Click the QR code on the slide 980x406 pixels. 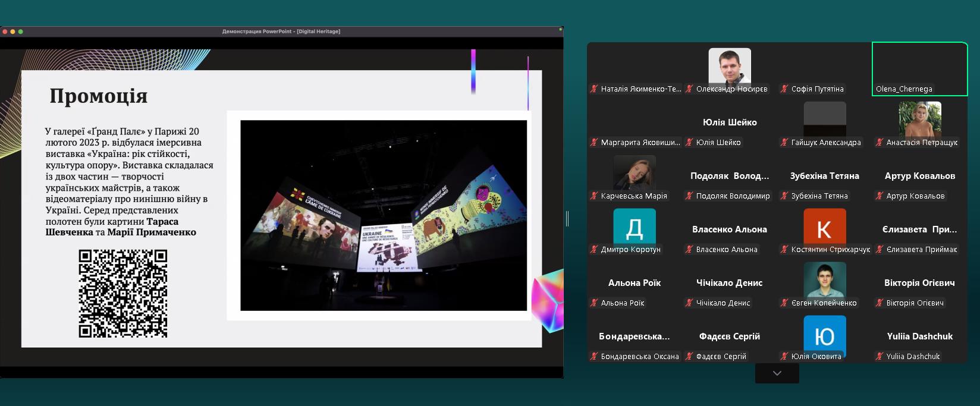[123, 294]
